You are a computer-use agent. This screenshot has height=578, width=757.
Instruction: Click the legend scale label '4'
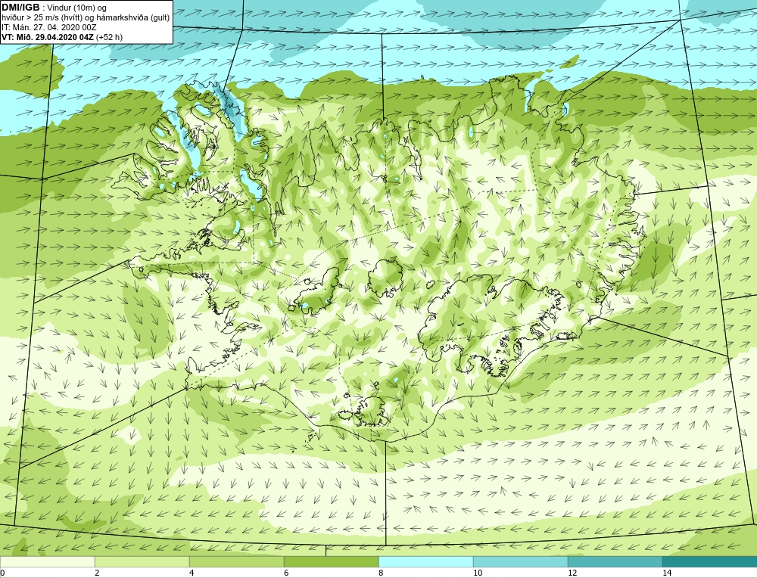point(192,573)
